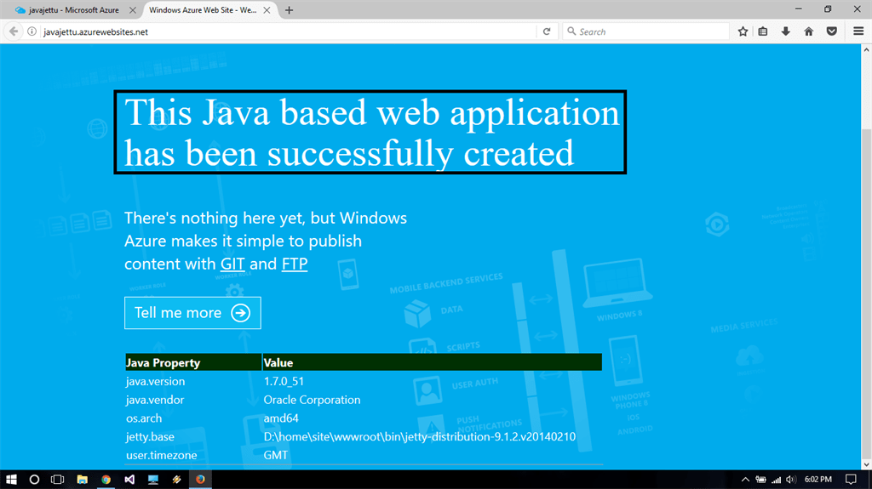The height and width of the screenshot is (489, 872).
Task: Select the jetty-distribution path value
Action: pyautogui.click(x=420, y=436)
